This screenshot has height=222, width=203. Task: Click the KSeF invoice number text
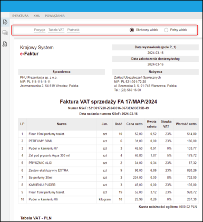click(109, 108)
